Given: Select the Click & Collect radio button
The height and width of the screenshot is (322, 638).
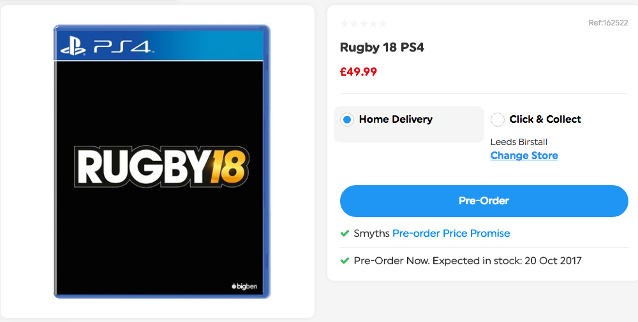Looking at the screenshot, I should [498, 120].
